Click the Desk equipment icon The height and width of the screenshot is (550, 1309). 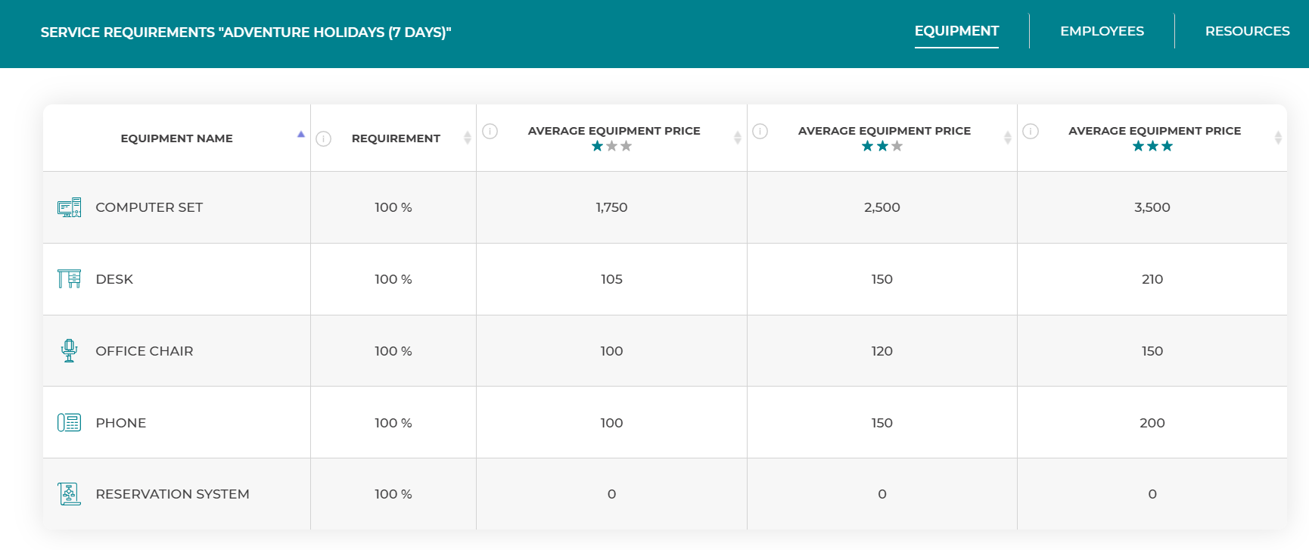point(69,279)
